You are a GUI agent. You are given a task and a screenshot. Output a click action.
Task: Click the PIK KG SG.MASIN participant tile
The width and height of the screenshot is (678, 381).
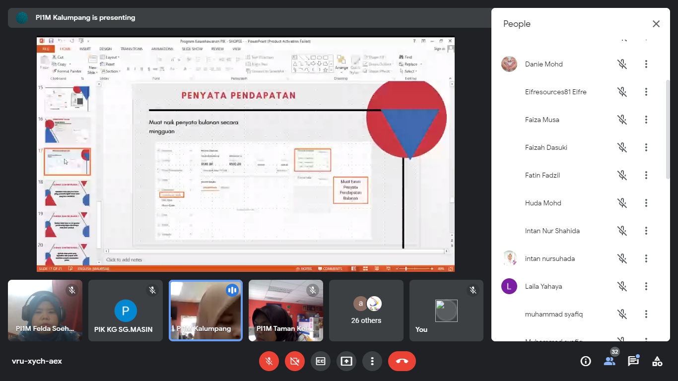pos(126,311)
